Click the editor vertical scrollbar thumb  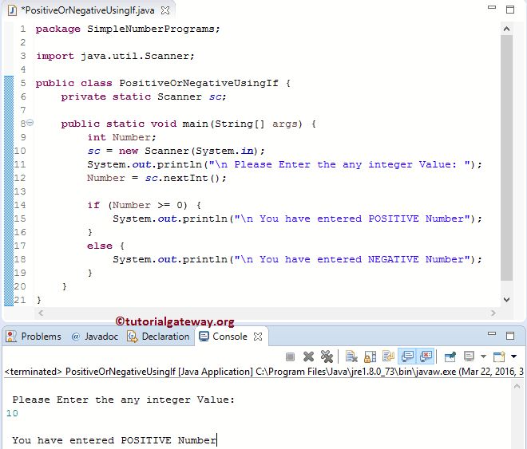(x=506, y=158)
